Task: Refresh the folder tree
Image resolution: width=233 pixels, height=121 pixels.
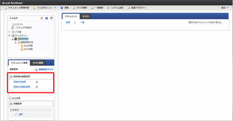Action: pyautogui.click(x=52, y=18)
